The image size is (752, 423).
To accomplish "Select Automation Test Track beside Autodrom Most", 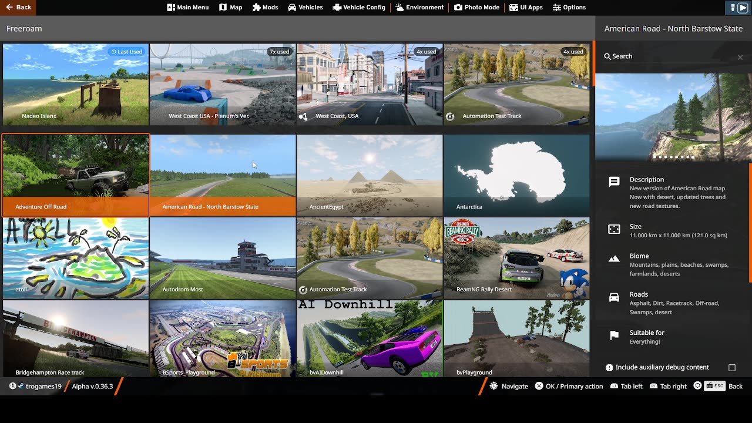I will 370,258.
